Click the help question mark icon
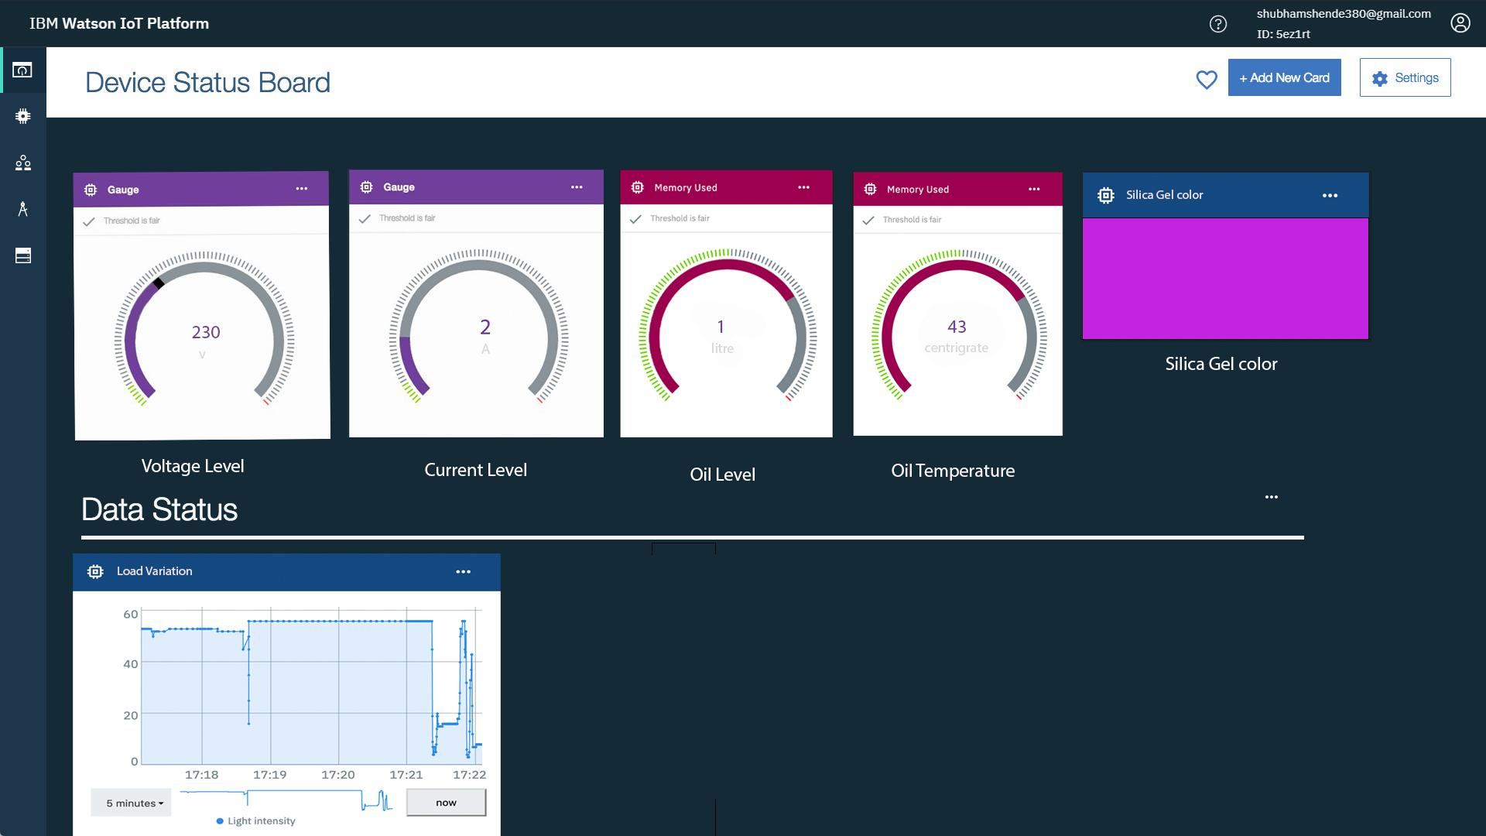 tap(1217, 24)
